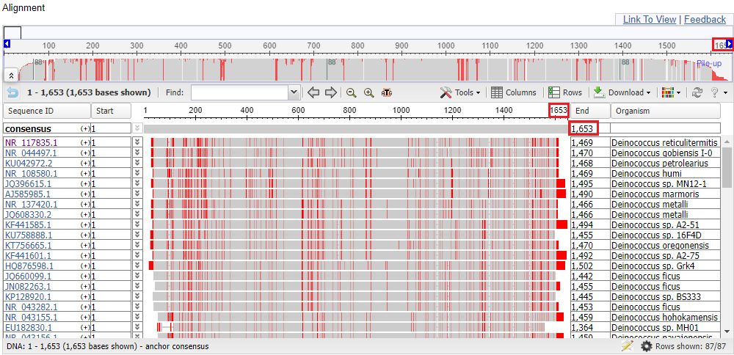
Task: Open sequence link EU182830.1
Action: pos(28,327)
